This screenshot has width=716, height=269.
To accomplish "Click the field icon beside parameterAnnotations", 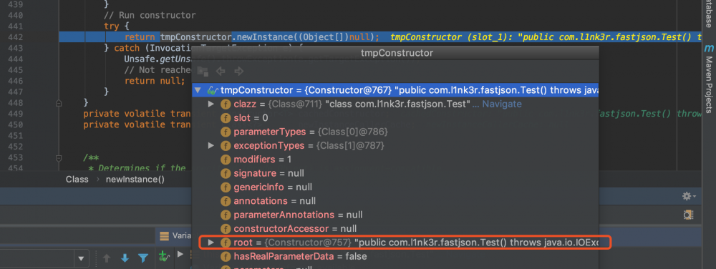I will [226, 215].
